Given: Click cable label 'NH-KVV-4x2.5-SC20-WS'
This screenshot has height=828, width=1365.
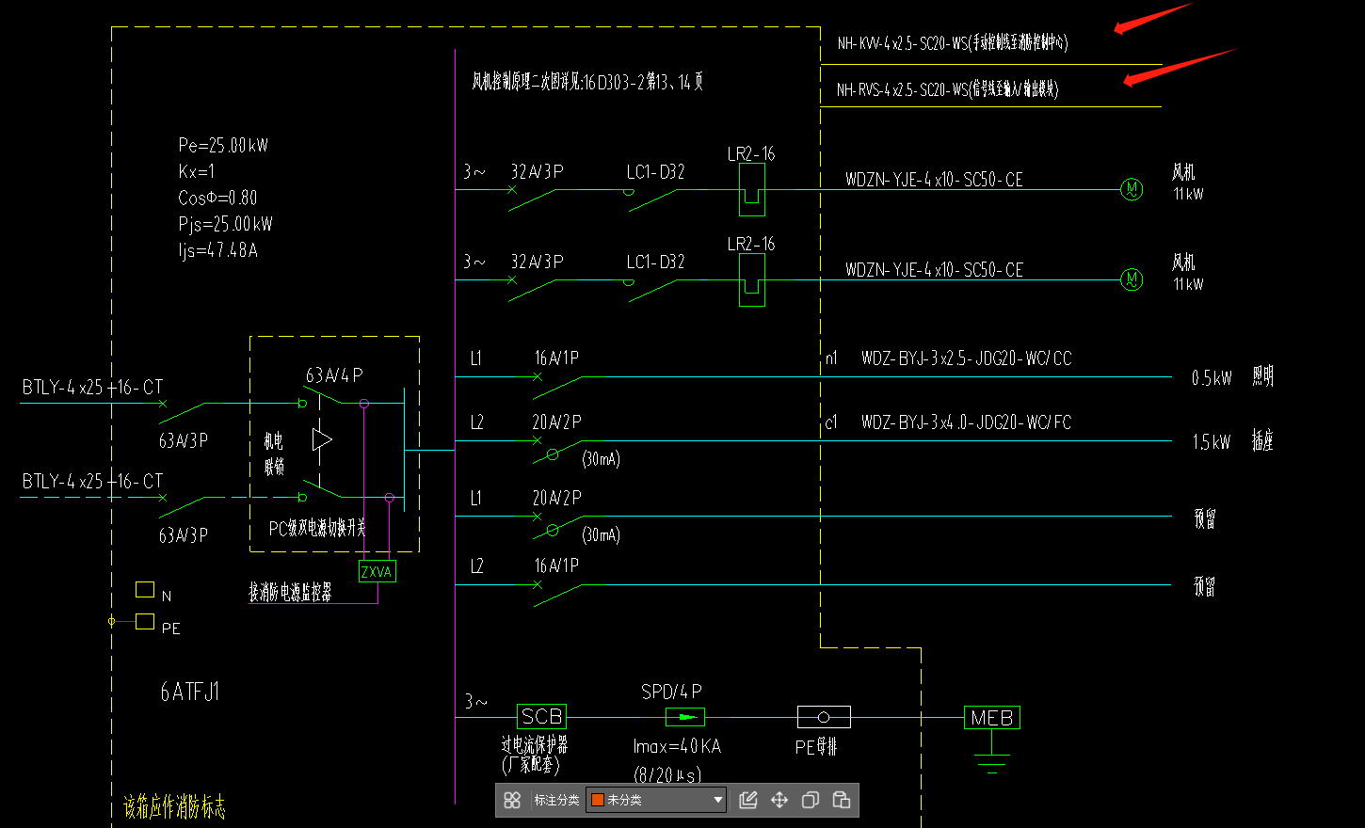Looking at the screenshot, I should tap(902, 43).
